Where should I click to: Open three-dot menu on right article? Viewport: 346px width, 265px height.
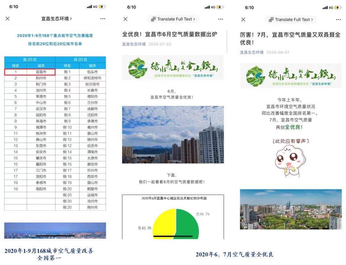pos(338,20)
